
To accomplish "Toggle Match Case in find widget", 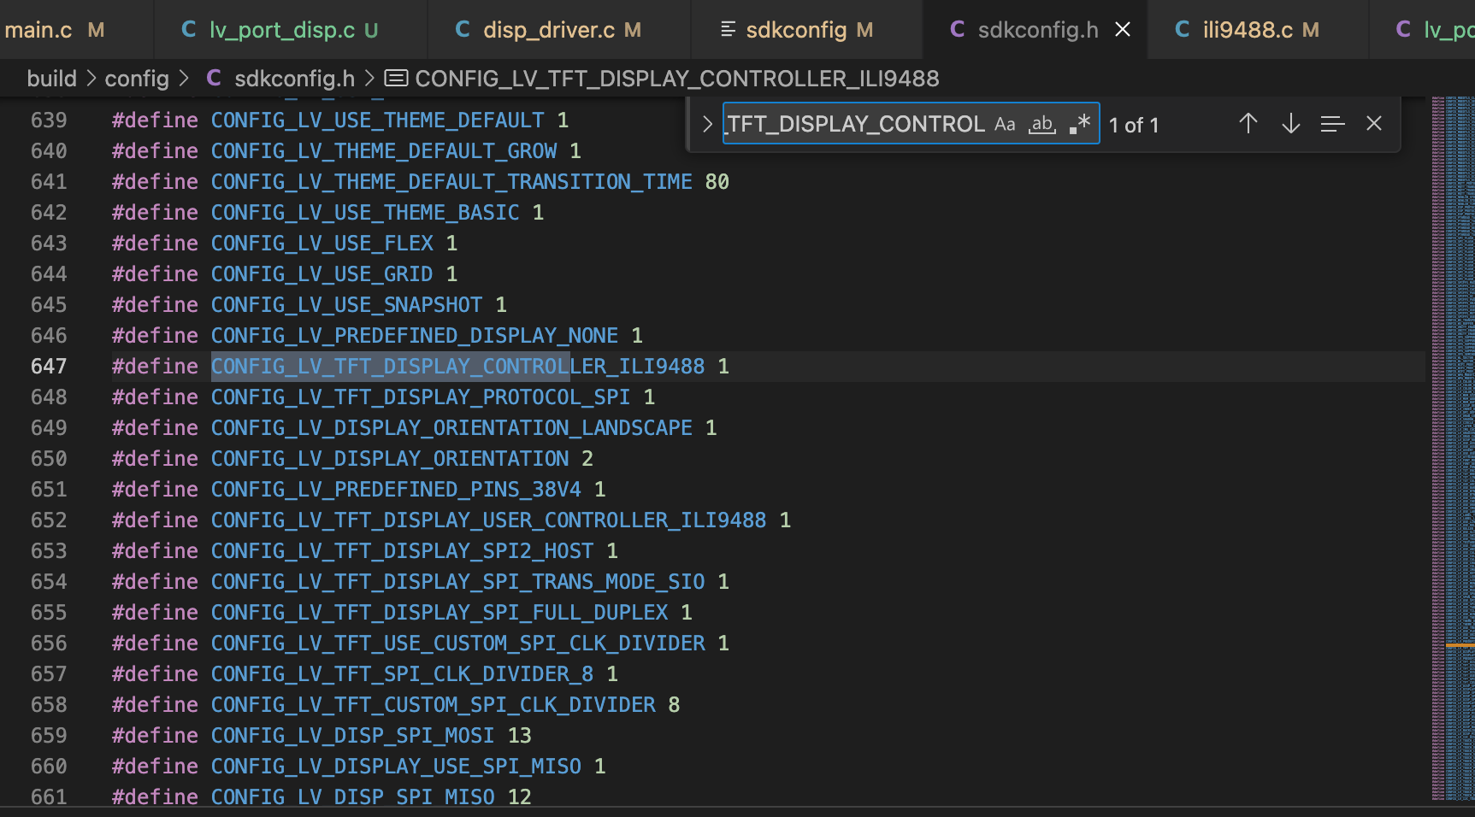I will 1005,124.
